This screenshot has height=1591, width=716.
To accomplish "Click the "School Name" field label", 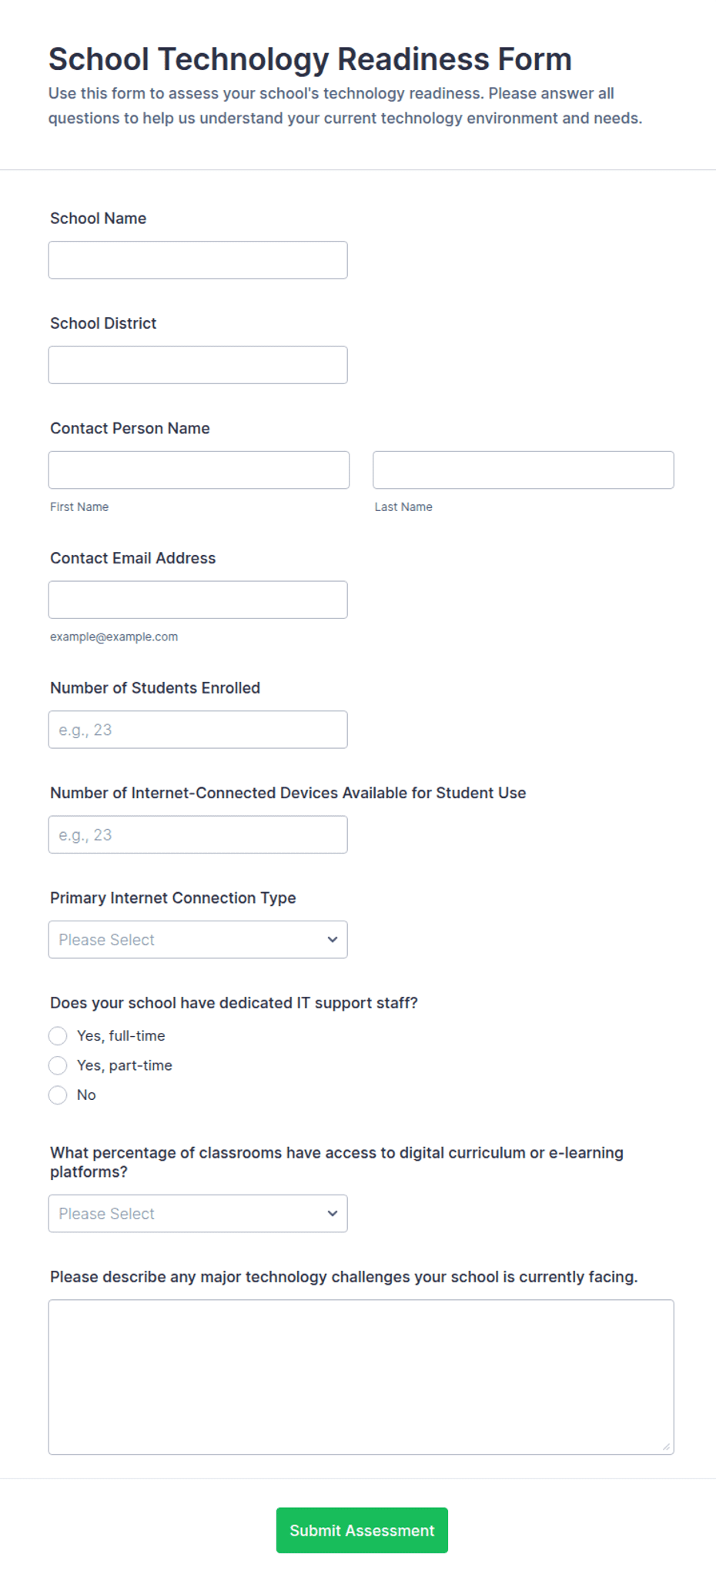I will tap(99, 219).
